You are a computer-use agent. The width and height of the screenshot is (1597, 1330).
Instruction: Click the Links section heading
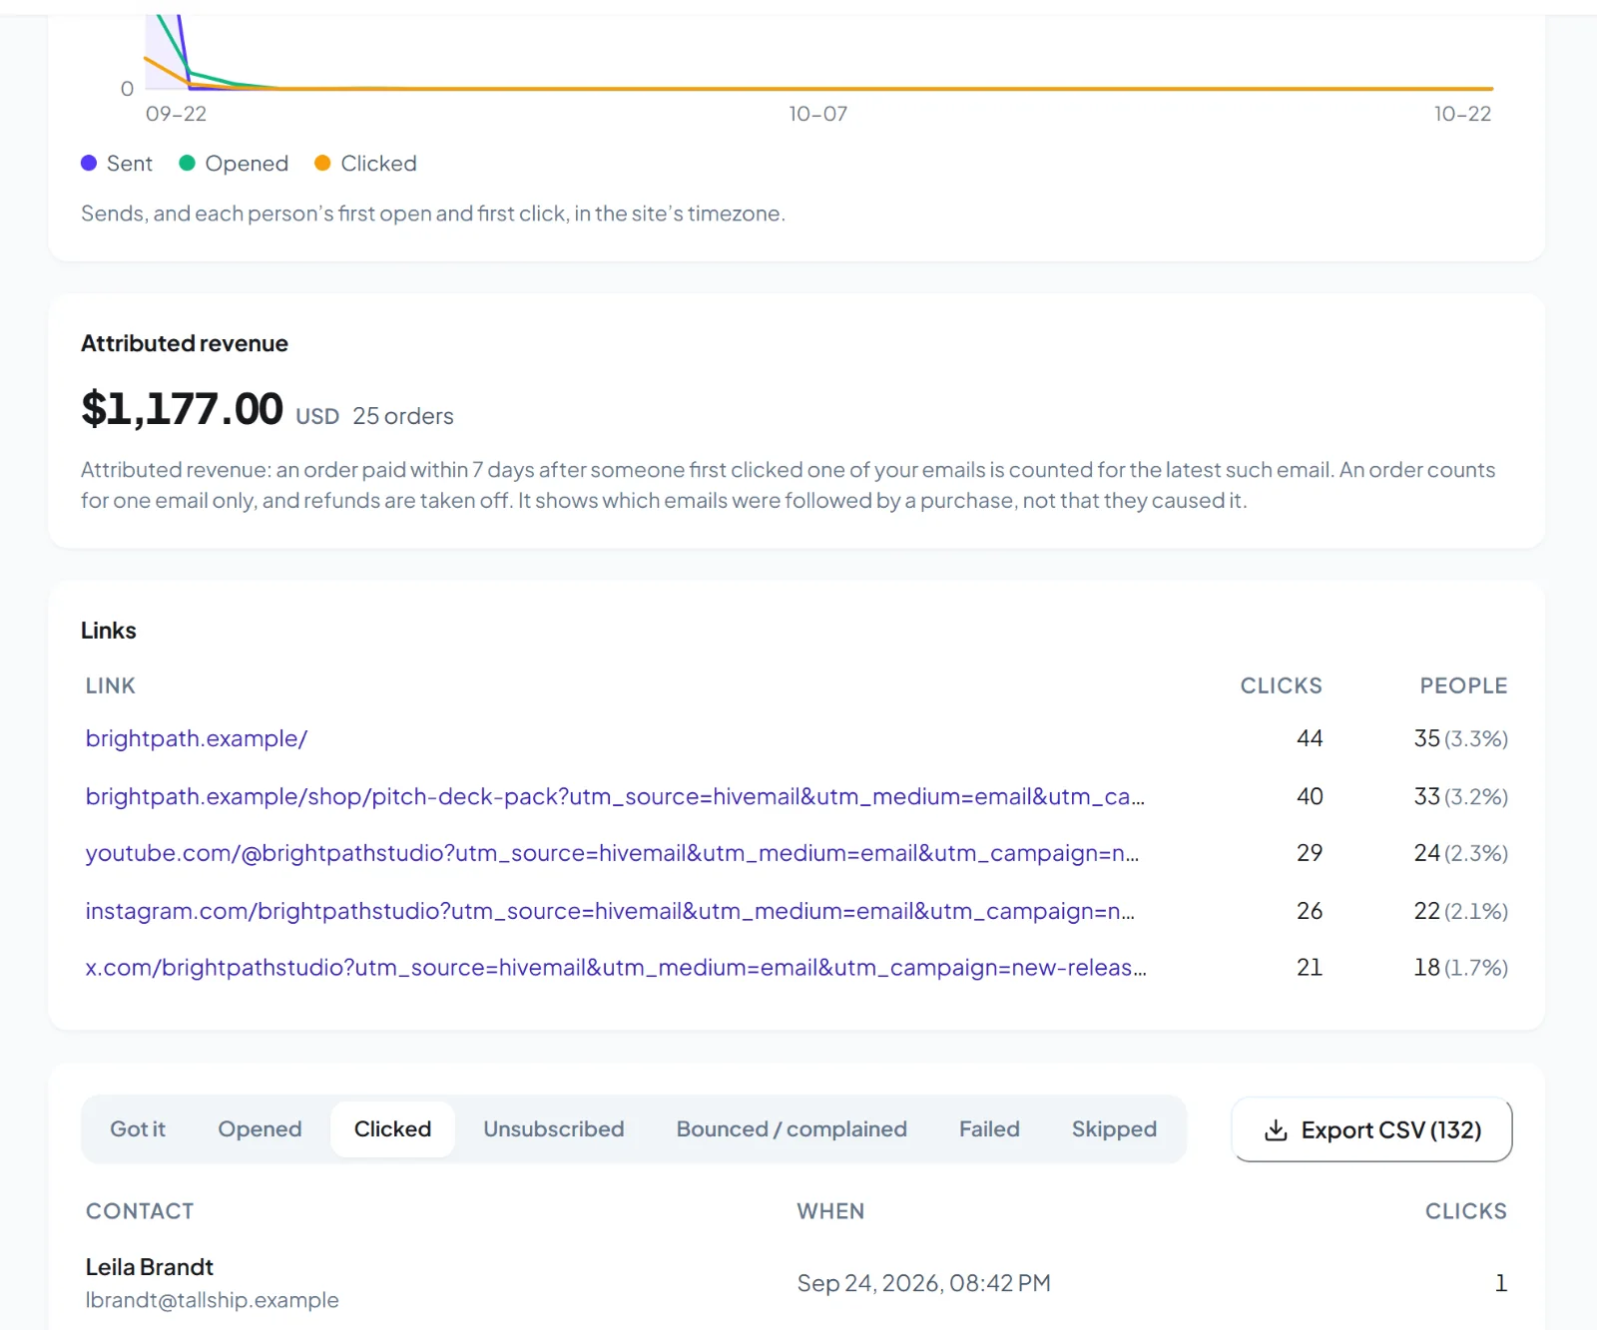(x=109, y=631)
